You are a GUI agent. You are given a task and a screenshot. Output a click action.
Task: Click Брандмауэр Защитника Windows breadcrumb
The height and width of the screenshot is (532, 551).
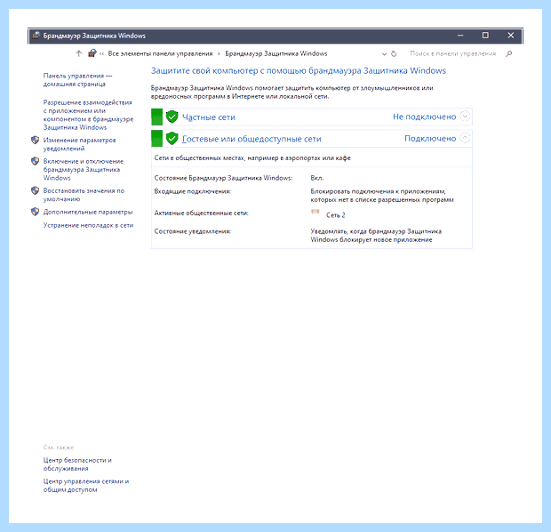pyautogui.click(x=276, y=53)
